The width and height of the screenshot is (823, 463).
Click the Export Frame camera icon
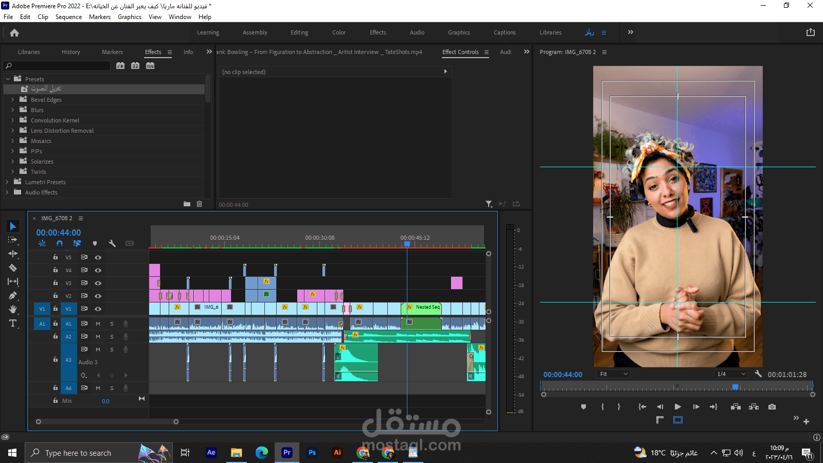(x=772, y=407)
